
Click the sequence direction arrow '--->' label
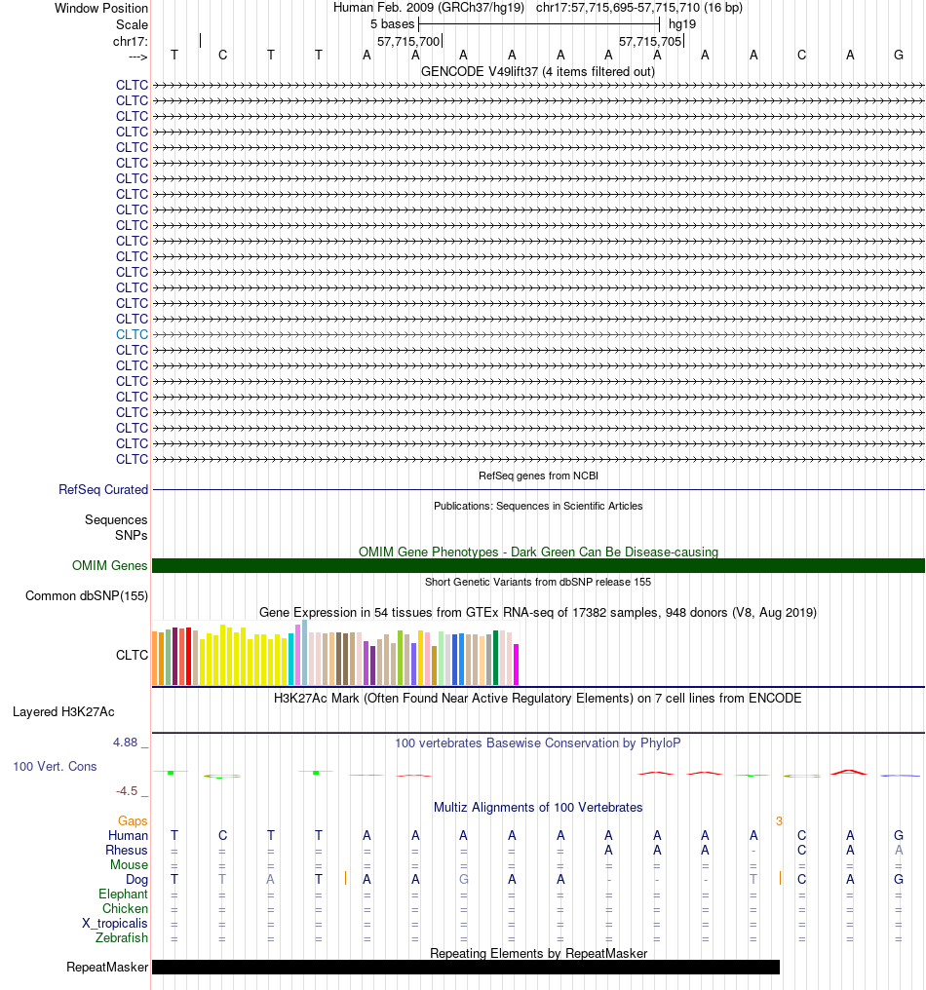point(137,57)
